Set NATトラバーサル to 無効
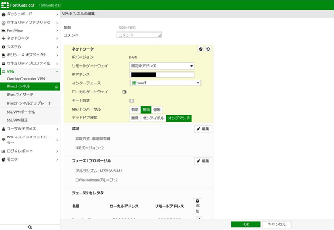The width and height of the screenshot is (334, 230). [x=146, y=110]
